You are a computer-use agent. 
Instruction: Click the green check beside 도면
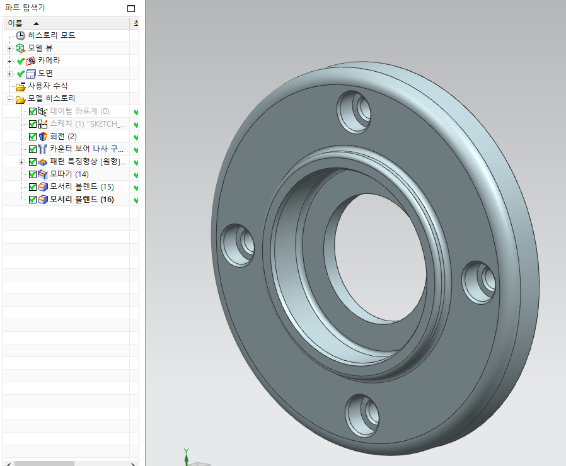pyautogui.click(x=21, y=74)
